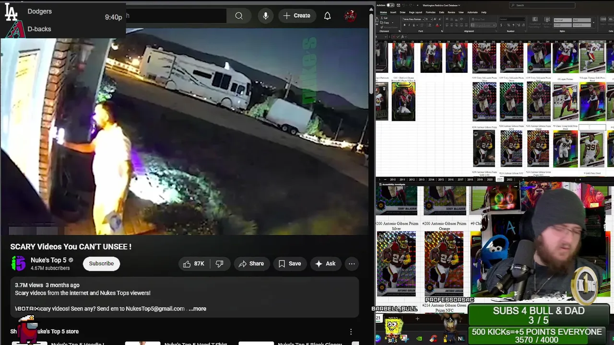
Task: Toggle Bold formatting in Excel
Action: point(404,25)
